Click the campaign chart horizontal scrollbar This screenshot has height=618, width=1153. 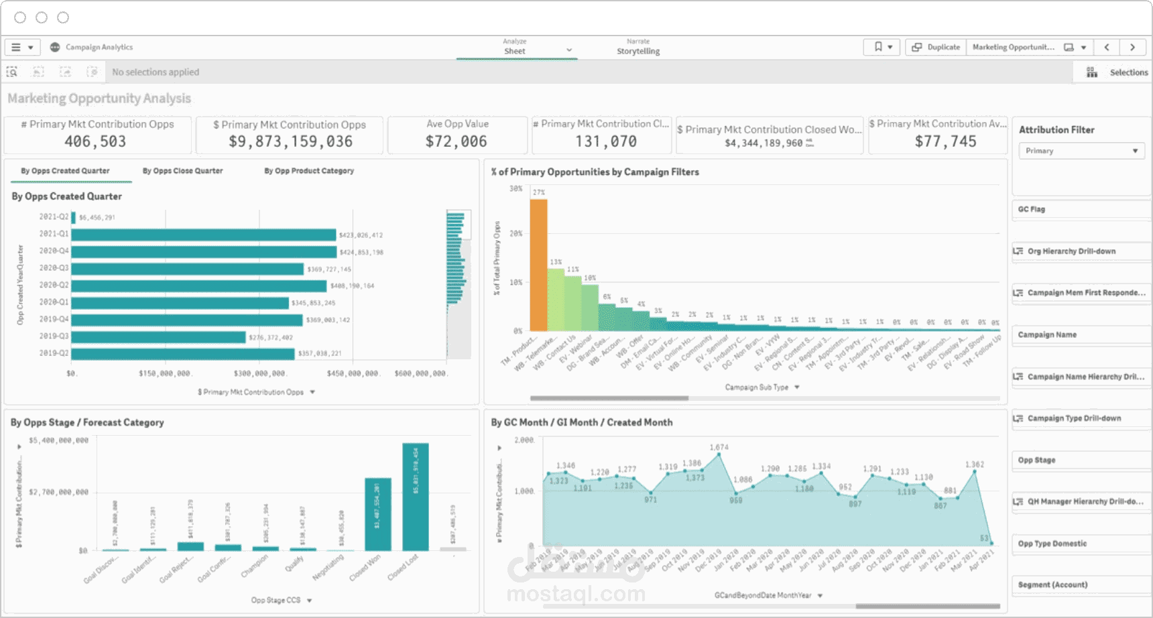[609, 398]
